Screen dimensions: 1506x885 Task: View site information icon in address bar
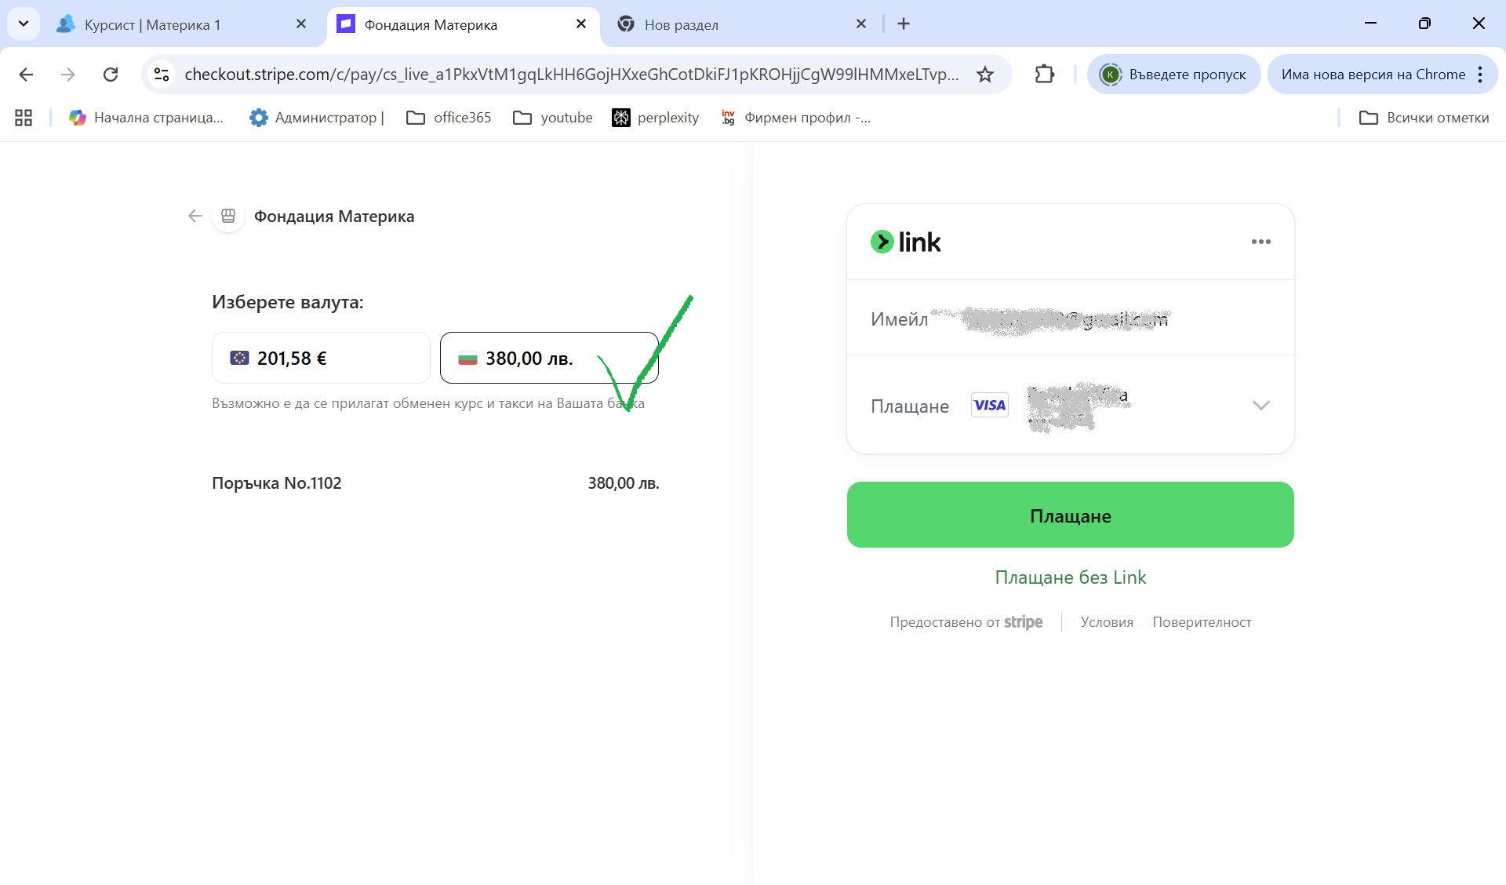point(162,75)
